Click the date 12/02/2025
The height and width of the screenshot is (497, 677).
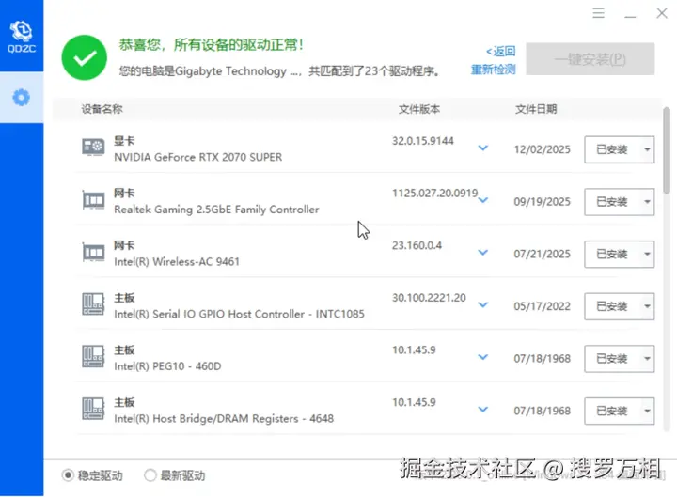542,149
